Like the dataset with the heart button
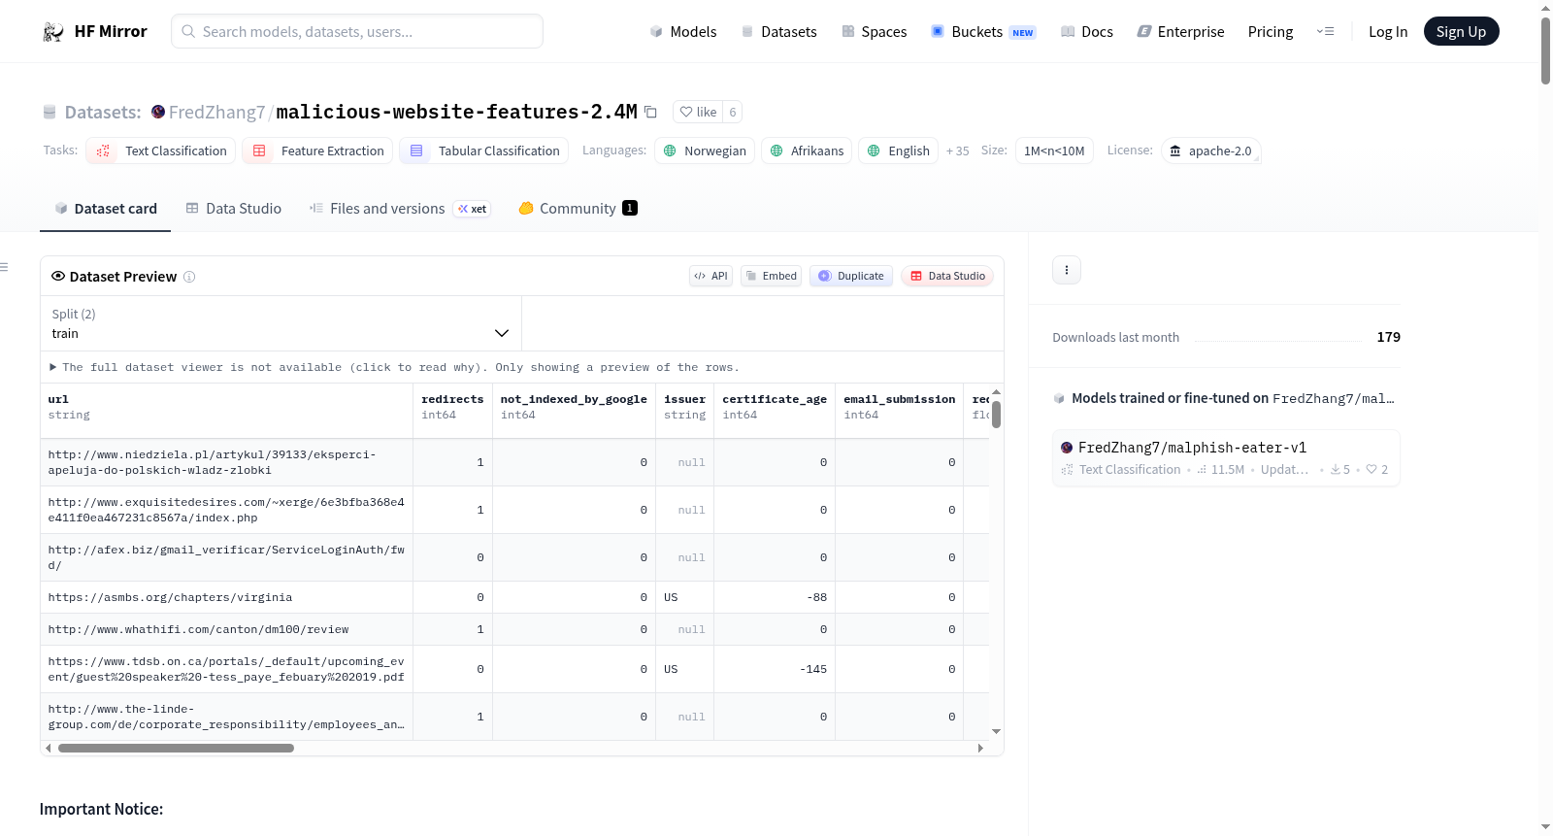 (698, 112)
